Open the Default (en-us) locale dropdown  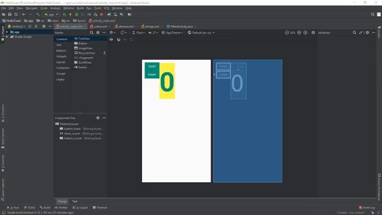[201, 33]
